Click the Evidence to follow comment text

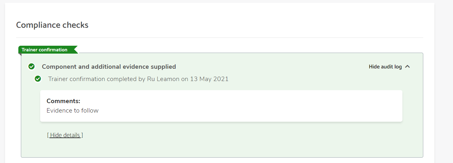[x=72, y=111]
